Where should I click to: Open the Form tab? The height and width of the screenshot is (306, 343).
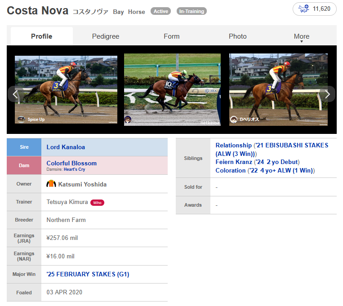point(172,36)
